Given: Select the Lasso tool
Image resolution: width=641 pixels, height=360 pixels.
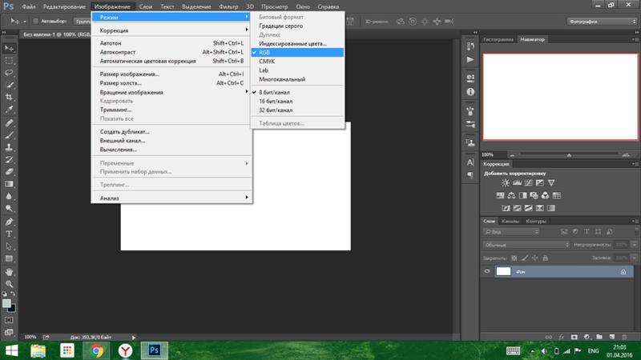Looking at the screenshot, I should pos(9,73).
